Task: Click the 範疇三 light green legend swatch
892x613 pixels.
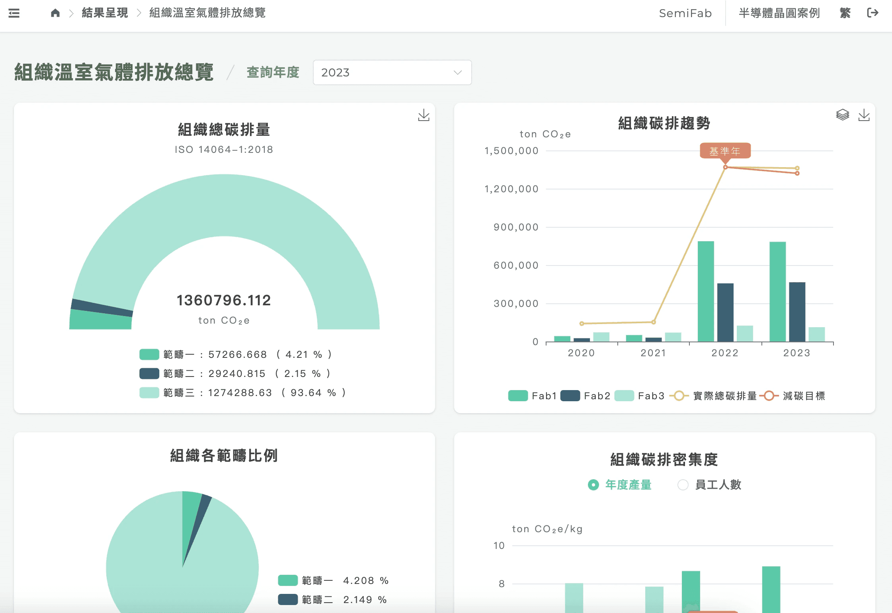Action: point(149,392)
